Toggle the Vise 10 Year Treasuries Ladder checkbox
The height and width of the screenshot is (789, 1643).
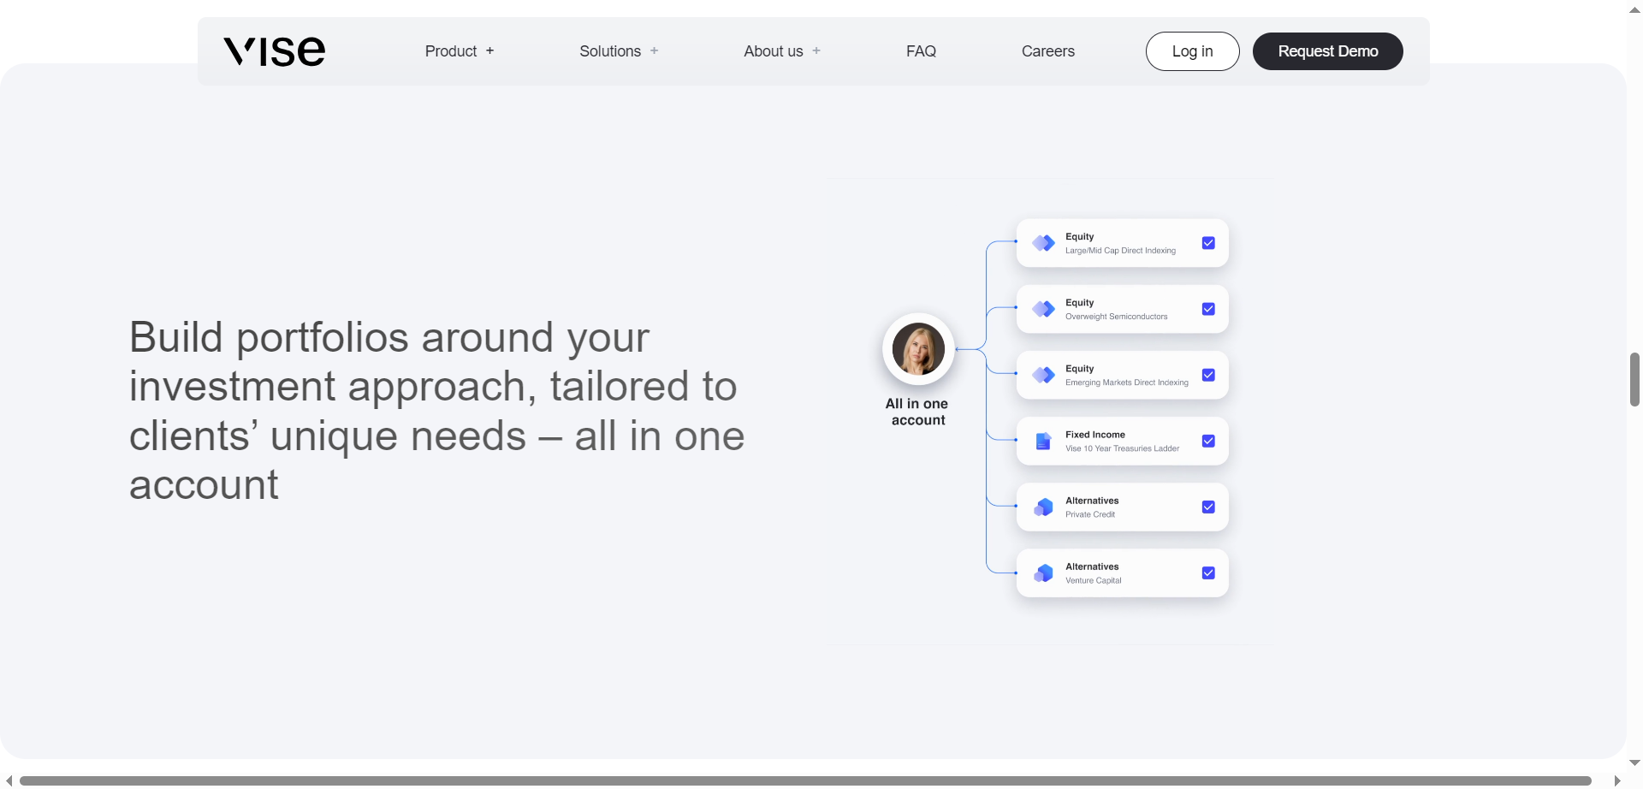pos(1208,441)
